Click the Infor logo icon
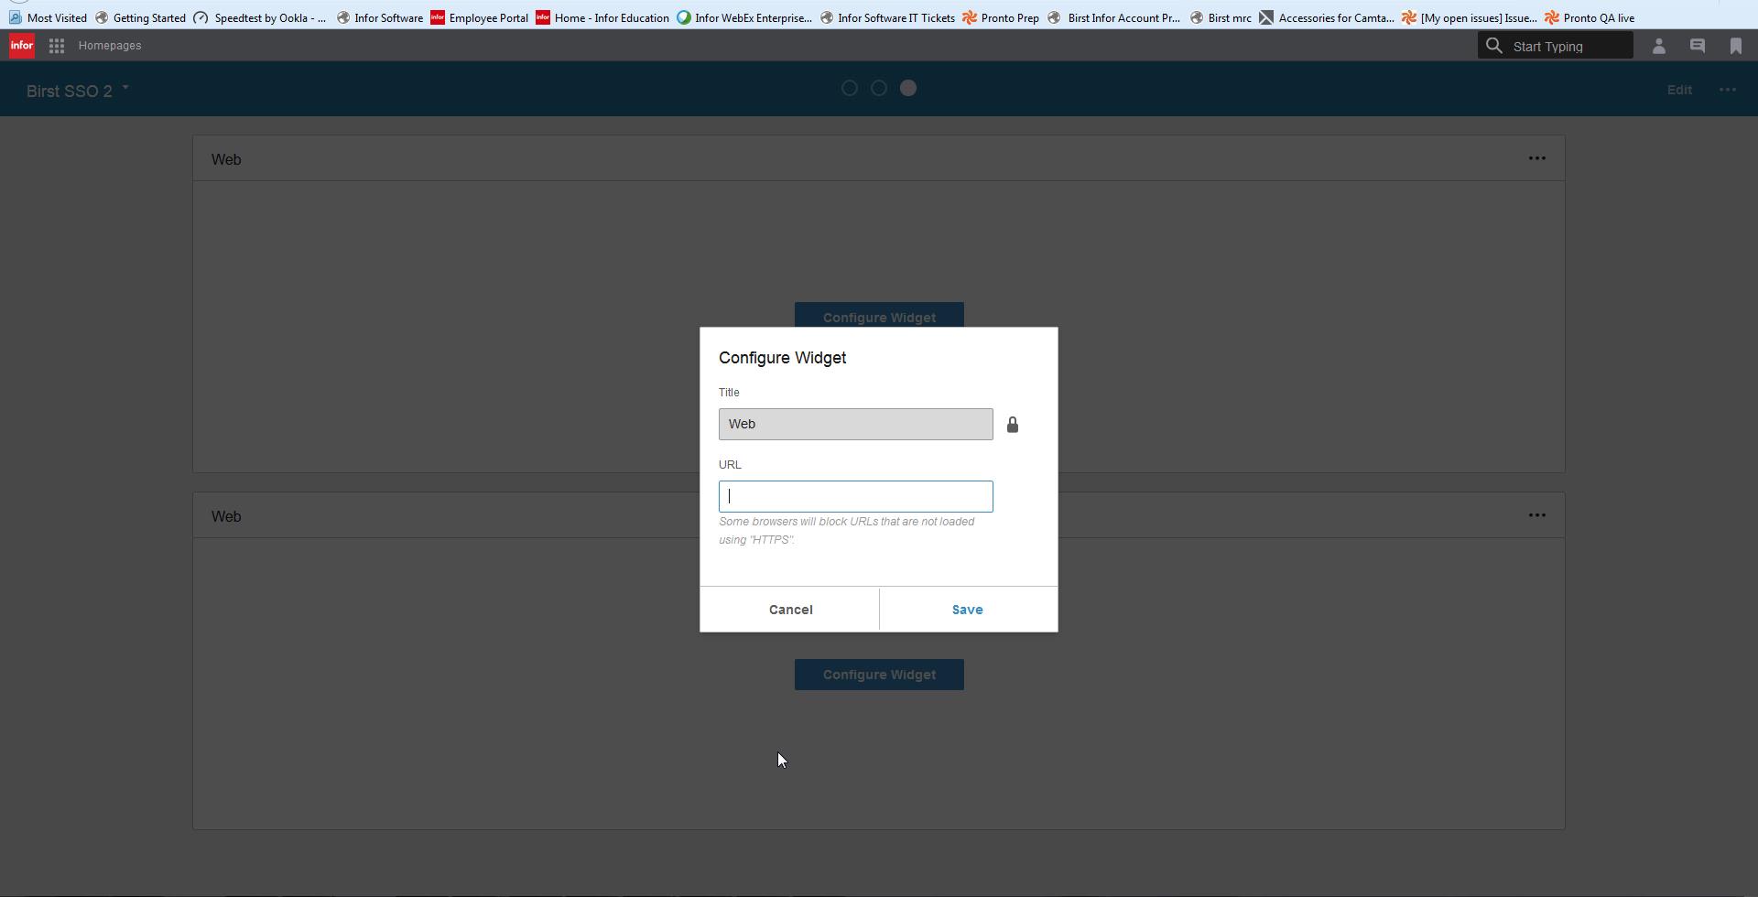Screen dimensions: 1758x897 click(x=21, y=46)
